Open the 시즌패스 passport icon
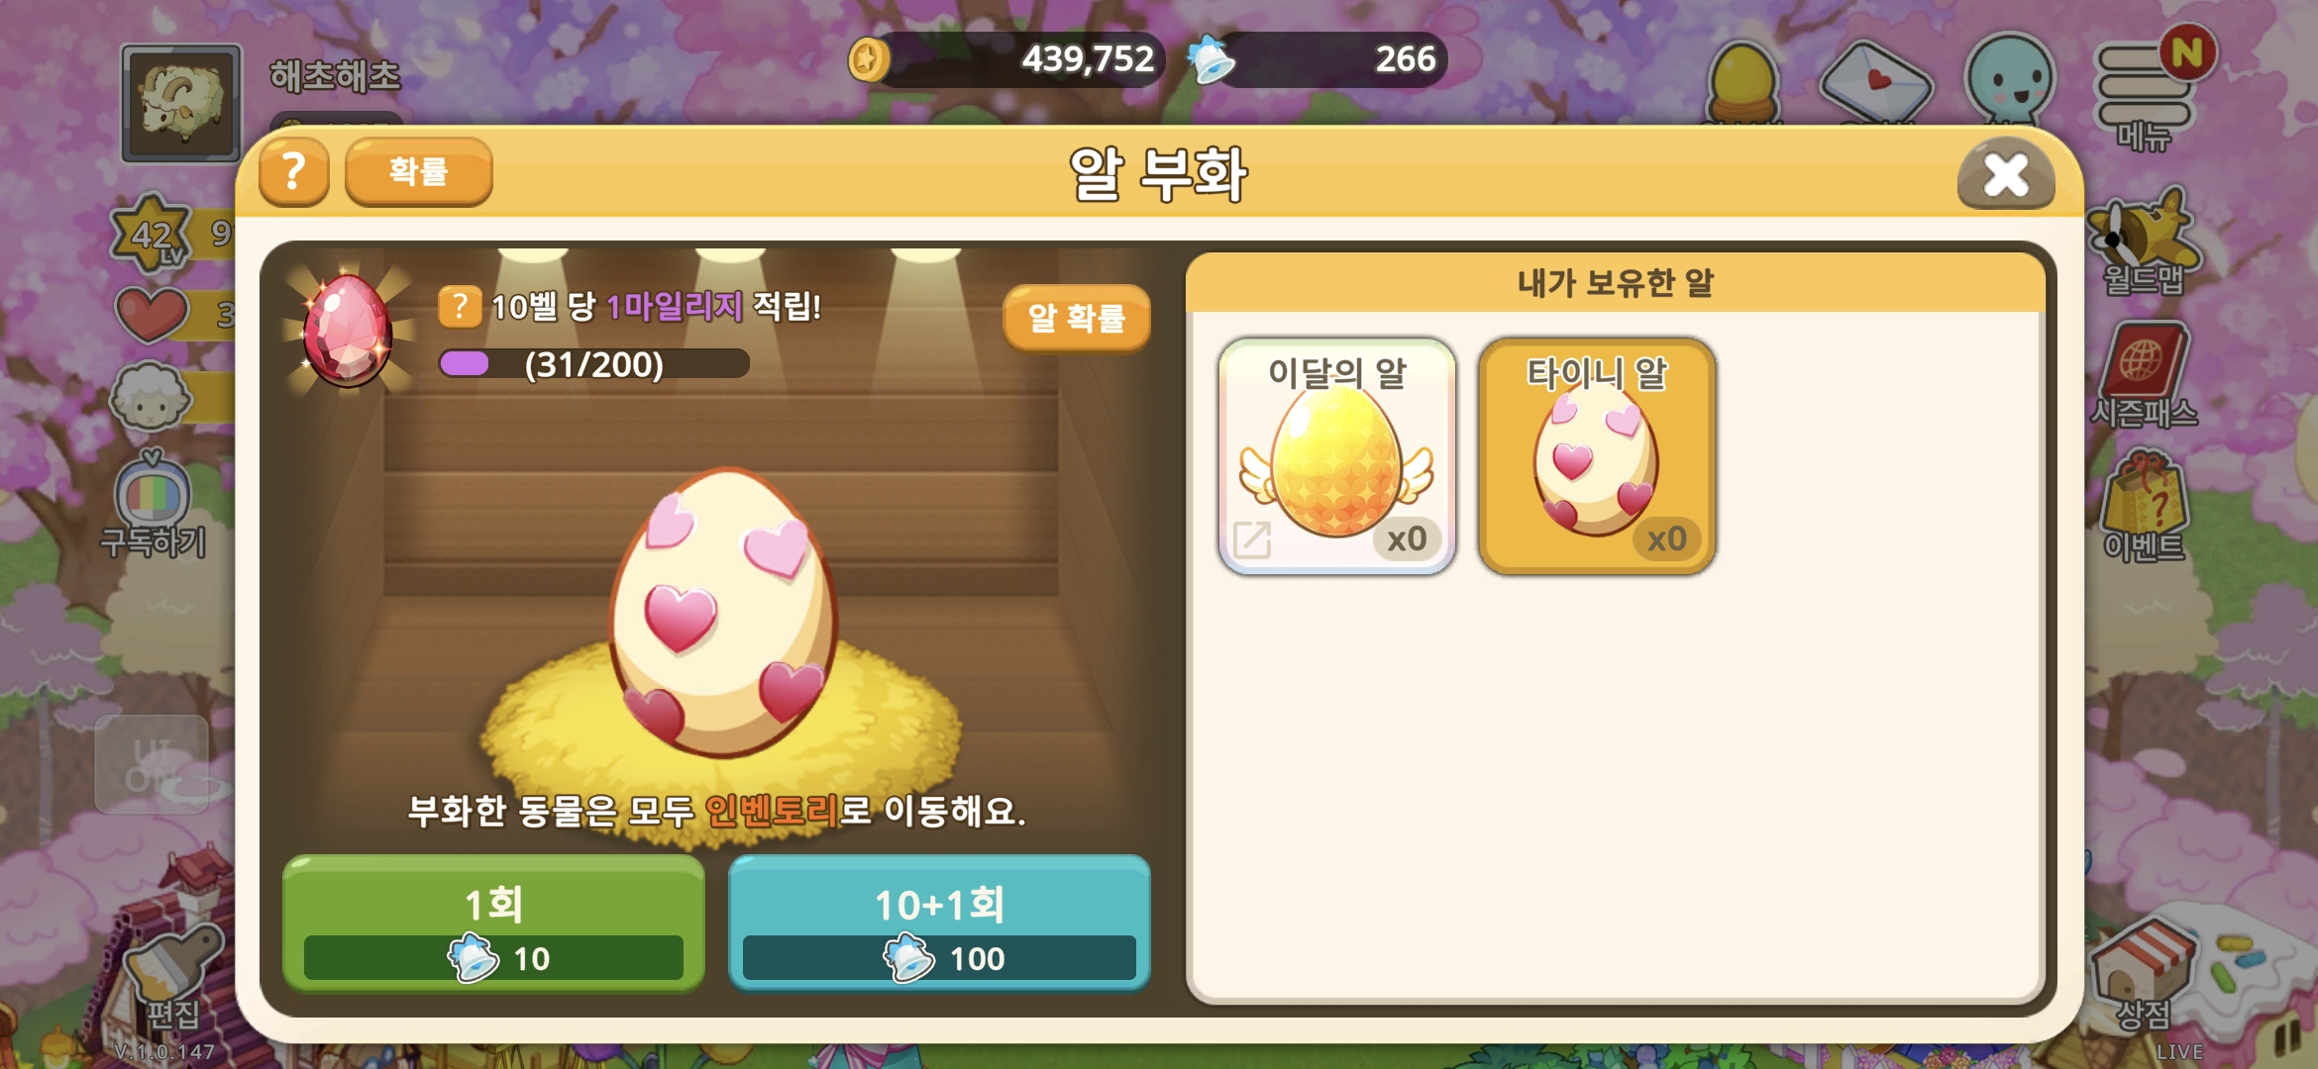Screen dimensions: 2318x1069 point(2145,374)
